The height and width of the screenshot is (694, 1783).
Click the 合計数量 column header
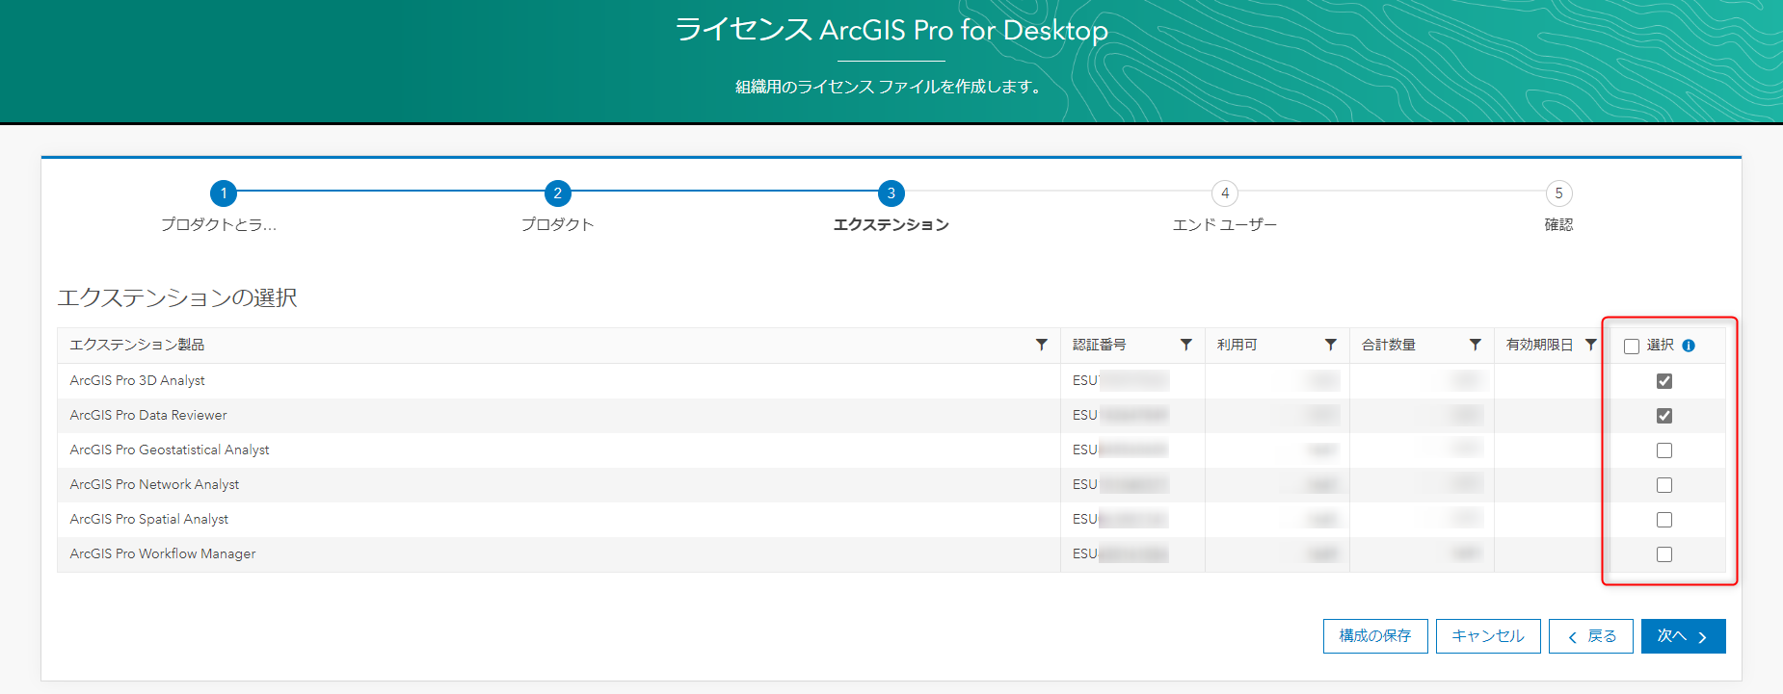click(x=1389, y=345)
